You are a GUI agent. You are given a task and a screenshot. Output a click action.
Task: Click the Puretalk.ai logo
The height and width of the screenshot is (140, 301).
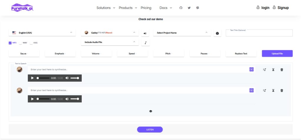click(22, 8)
